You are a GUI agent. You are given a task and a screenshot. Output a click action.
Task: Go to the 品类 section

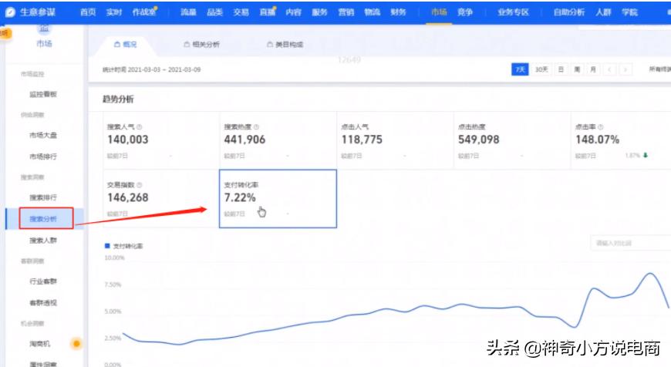[215, 12]
